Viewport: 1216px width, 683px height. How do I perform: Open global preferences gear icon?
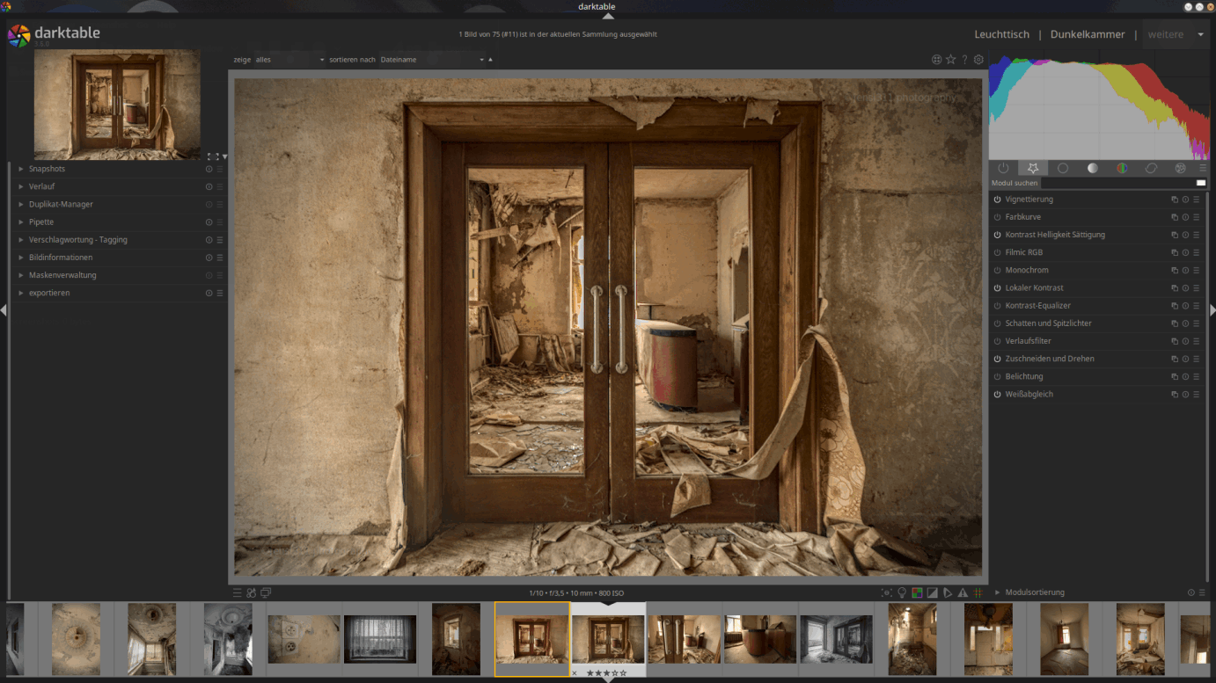(978, 60)
